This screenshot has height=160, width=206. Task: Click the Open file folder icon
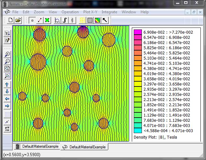18,20
